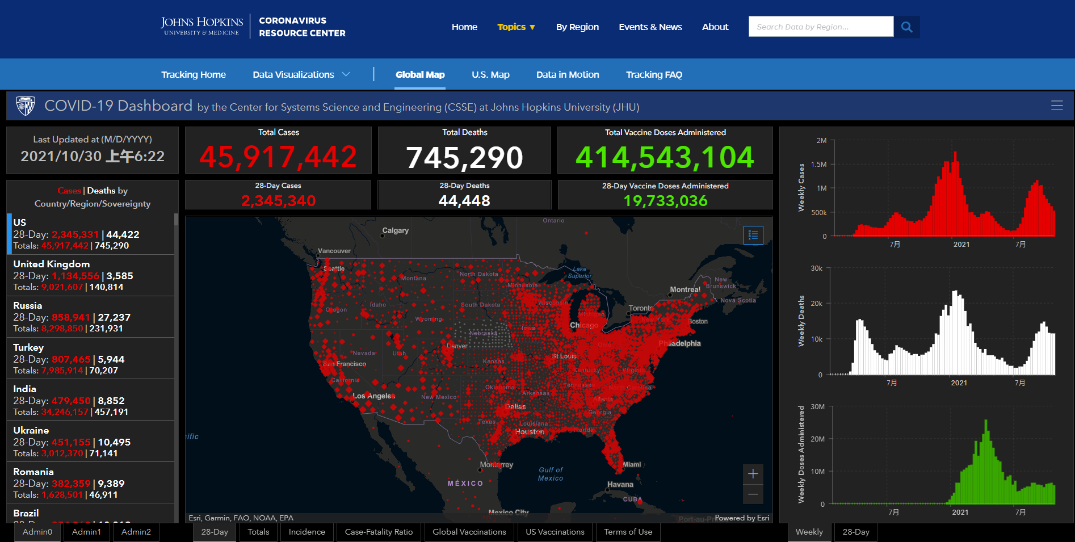Viewport: 1075px width, 542px height.
Task: Click the 28-Day Vaccine Doses value 19,733,036
Action: [665, 201]
